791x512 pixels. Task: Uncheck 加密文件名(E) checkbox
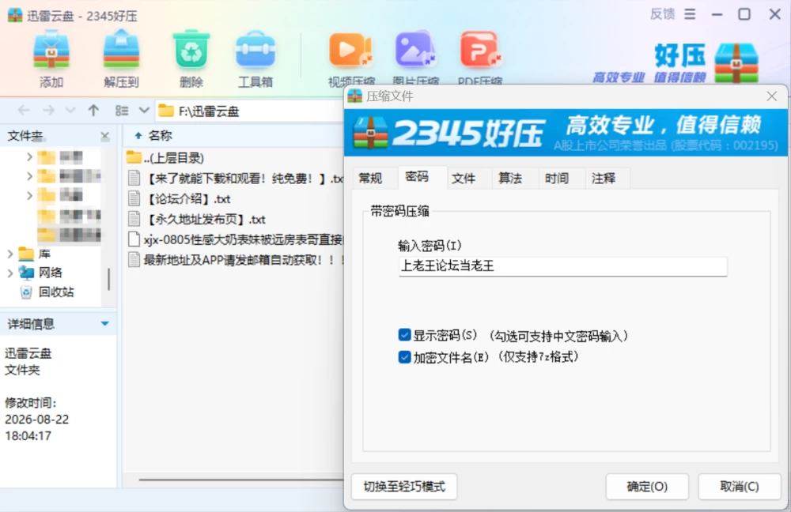click(x=404, y=357)
